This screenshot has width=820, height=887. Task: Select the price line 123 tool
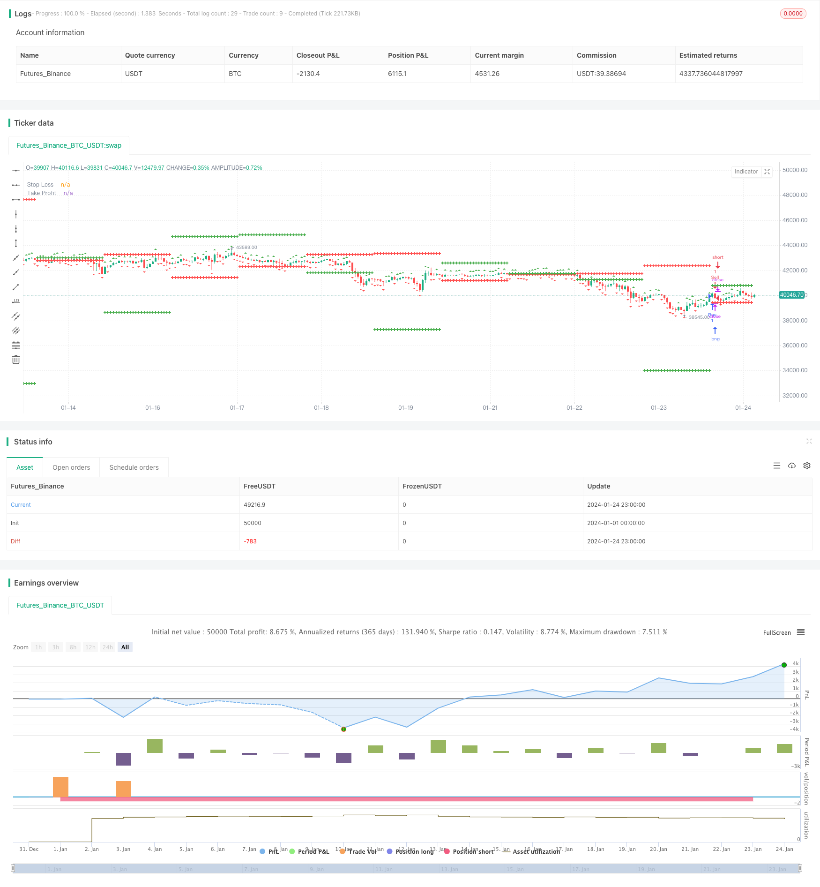coord(16,301)
